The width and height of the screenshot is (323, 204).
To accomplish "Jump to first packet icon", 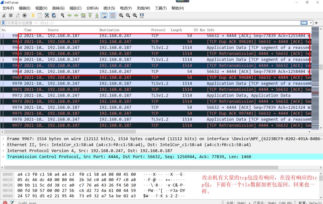I will (90, 15).
